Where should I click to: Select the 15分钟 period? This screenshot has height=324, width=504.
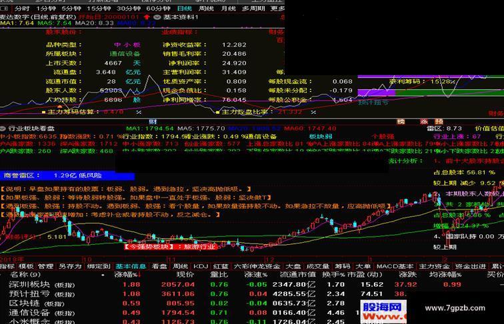point(99,9)
